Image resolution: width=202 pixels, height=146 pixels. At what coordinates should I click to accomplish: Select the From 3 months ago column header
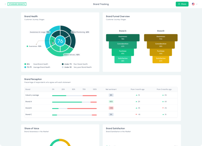[x=164, y=89]
